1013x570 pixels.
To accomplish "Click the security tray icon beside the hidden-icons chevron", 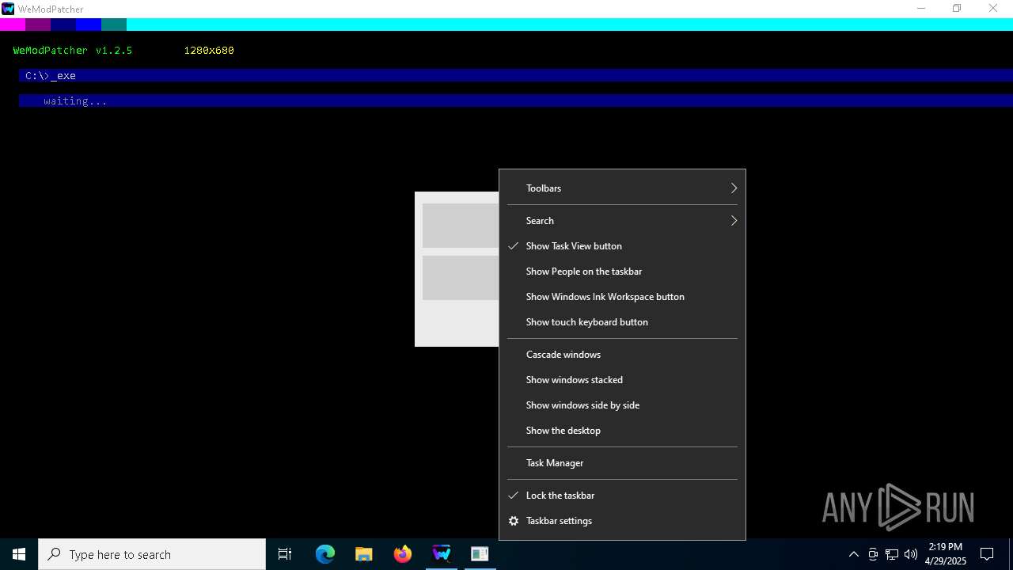I will [873, 554].
